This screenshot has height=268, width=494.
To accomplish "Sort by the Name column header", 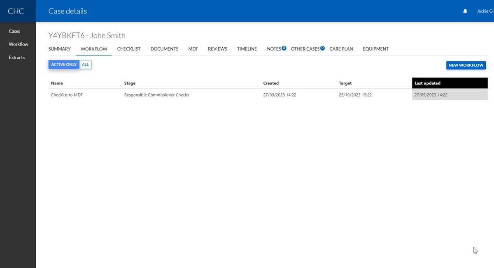I will (57, 83).
